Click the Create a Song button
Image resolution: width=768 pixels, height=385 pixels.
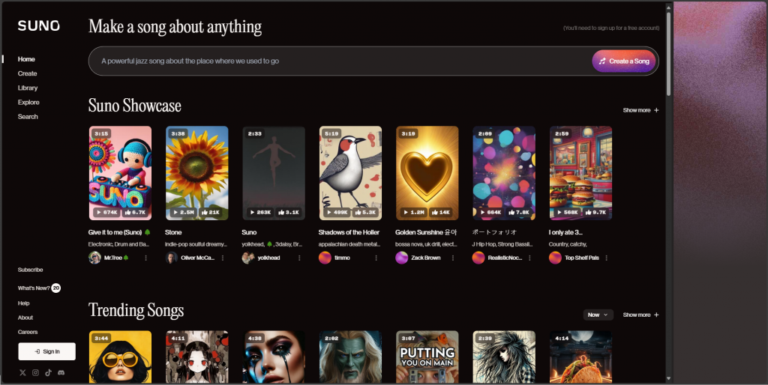[x=624, y=61]
